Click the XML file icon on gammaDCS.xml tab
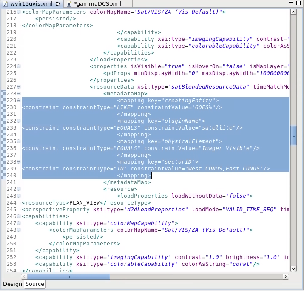The image size is (304, 291). tap(69, 4)
